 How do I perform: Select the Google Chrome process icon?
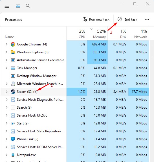[13, 44]
